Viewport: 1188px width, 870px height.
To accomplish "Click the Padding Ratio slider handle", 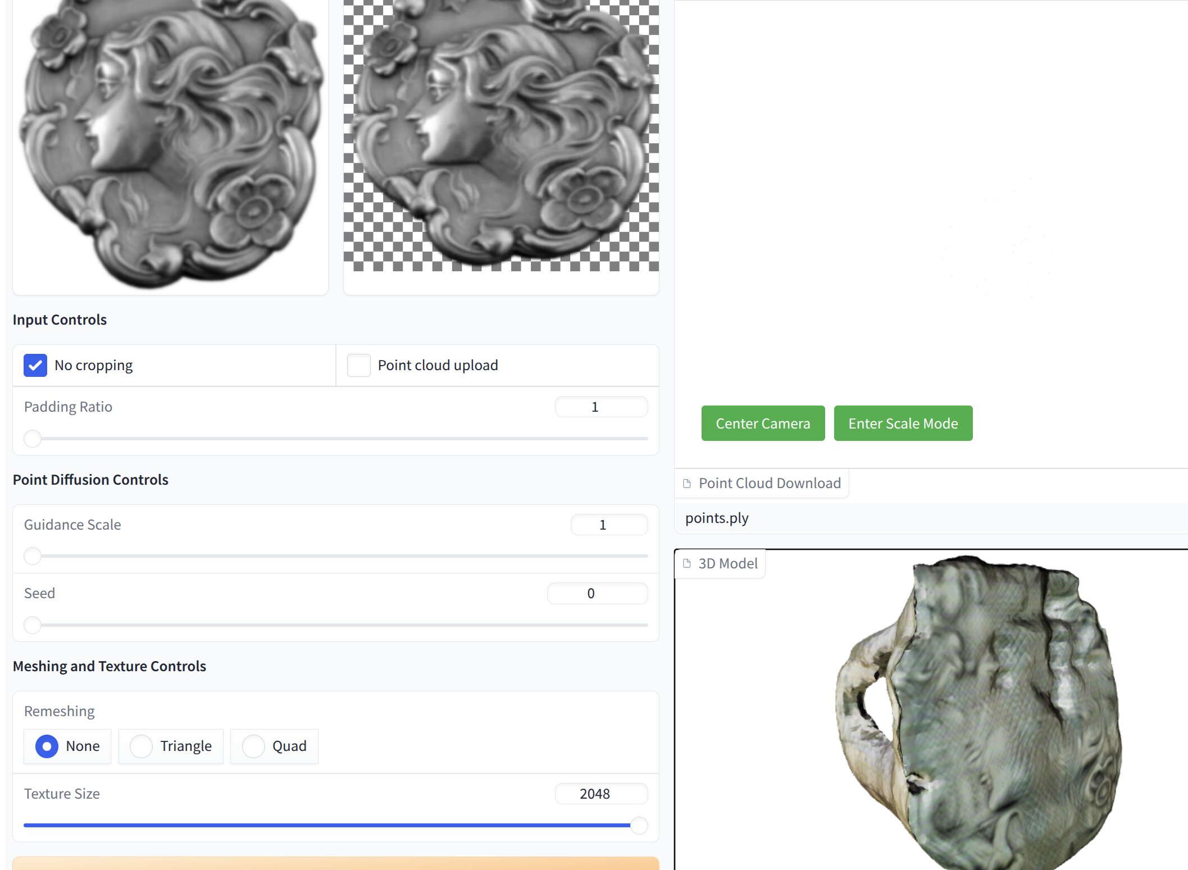I will [x=33, y=439].
